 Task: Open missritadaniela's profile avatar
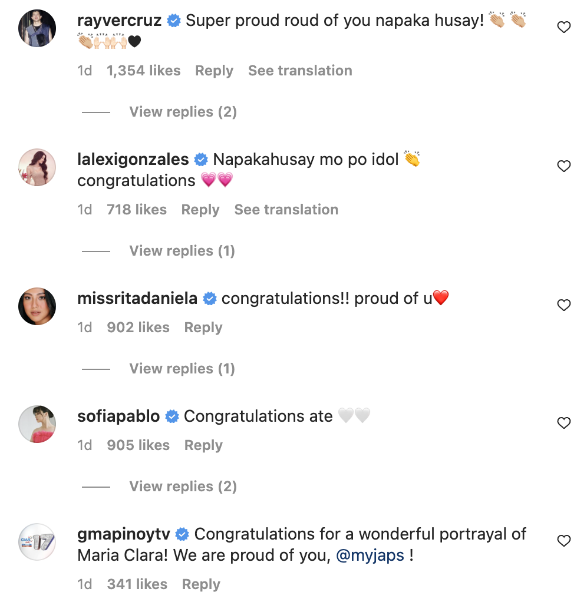(x=37, y=306)
